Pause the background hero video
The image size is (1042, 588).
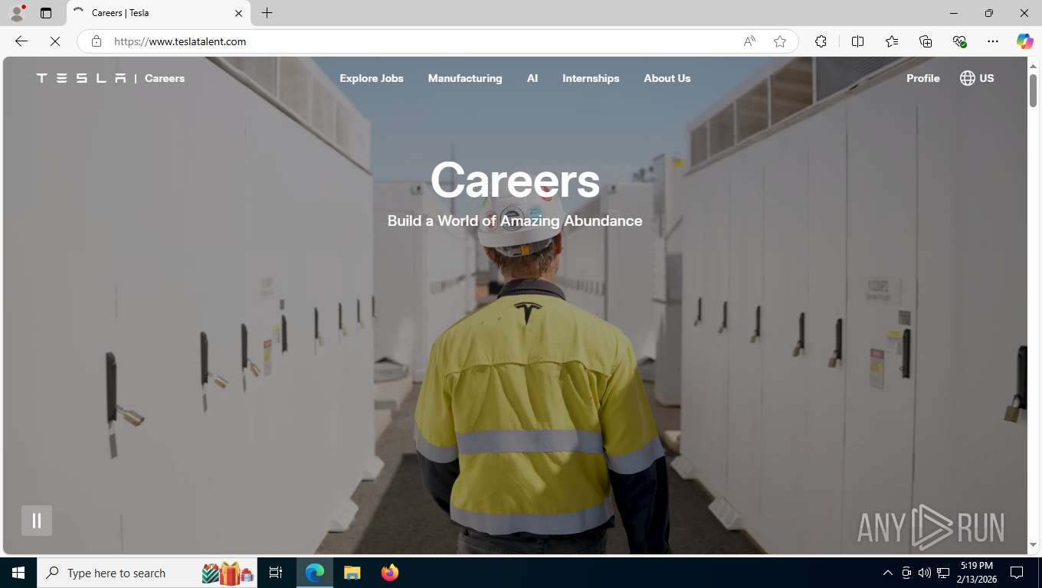coord(37,521)
